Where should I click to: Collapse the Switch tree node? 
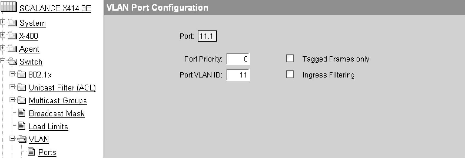click(3, 61)
